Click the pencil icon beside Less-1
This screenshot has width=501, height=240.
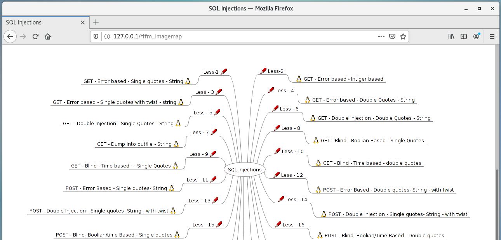click(224, 71)
